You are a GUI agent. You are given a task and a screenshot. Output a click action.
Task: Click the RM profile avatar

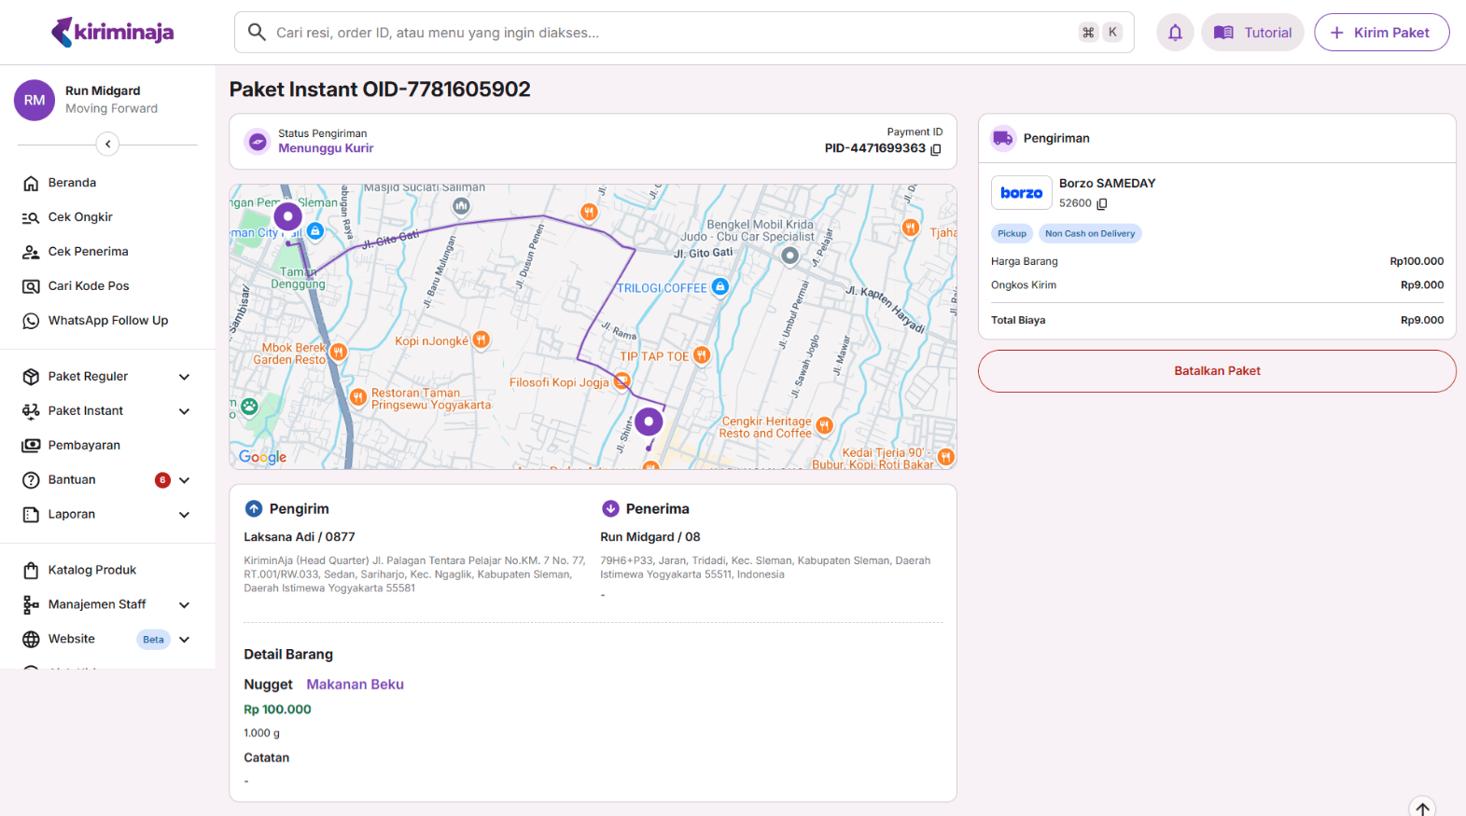pyautogui.click(x=35, y=100)
